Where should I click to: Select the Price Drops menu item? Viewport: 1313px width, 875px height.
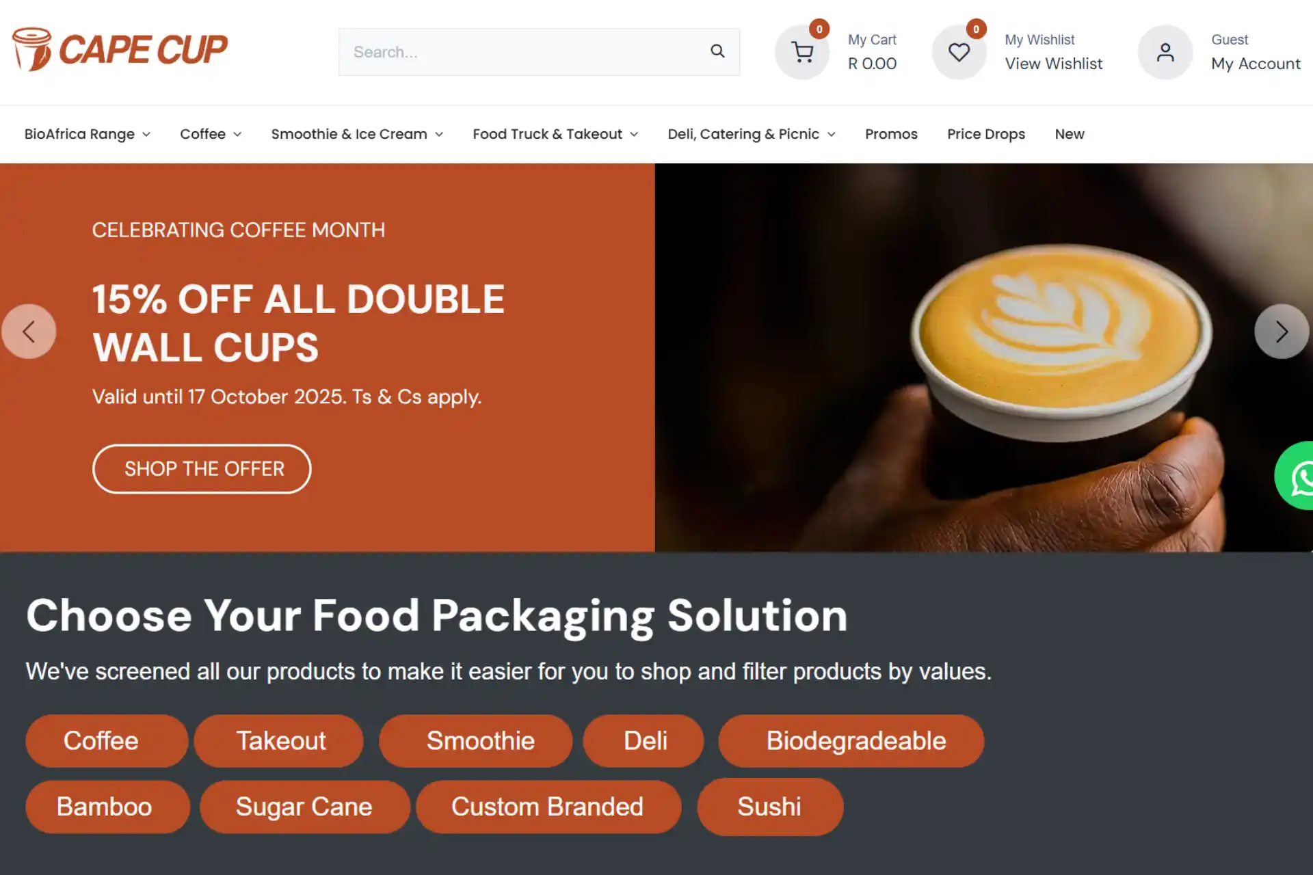coord(985,134)
